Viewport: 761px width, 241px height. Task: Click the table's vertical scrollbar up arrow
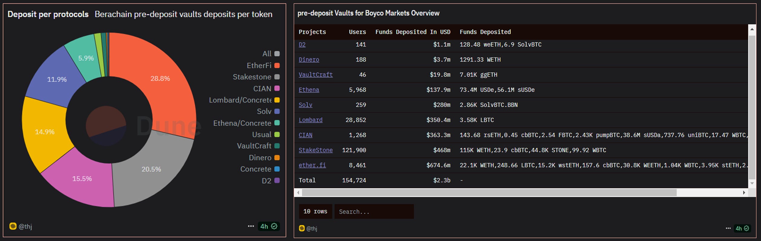tap(752, 29)
